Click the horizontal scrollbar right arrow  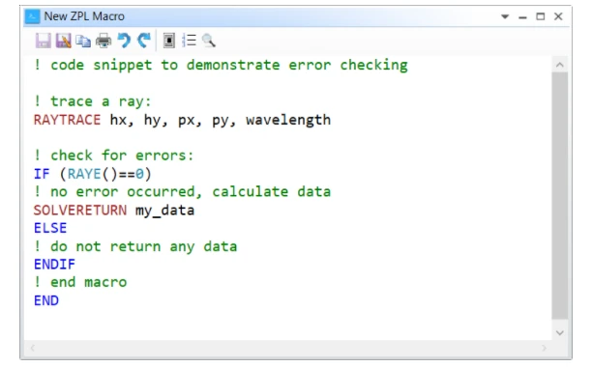(x=544, y=348)
